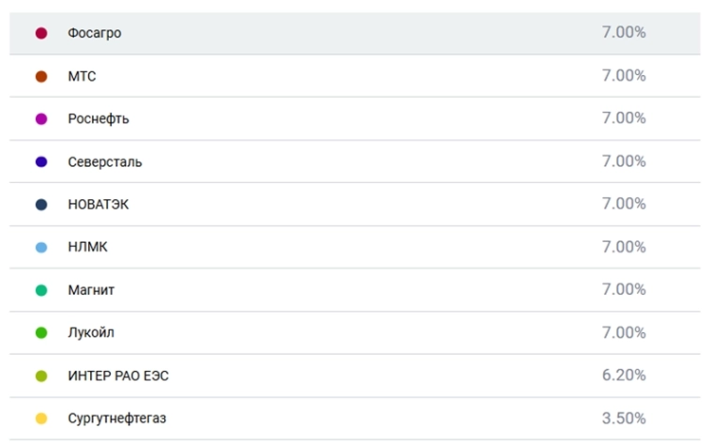Choose the Северсталь entry

coord(105,162)
